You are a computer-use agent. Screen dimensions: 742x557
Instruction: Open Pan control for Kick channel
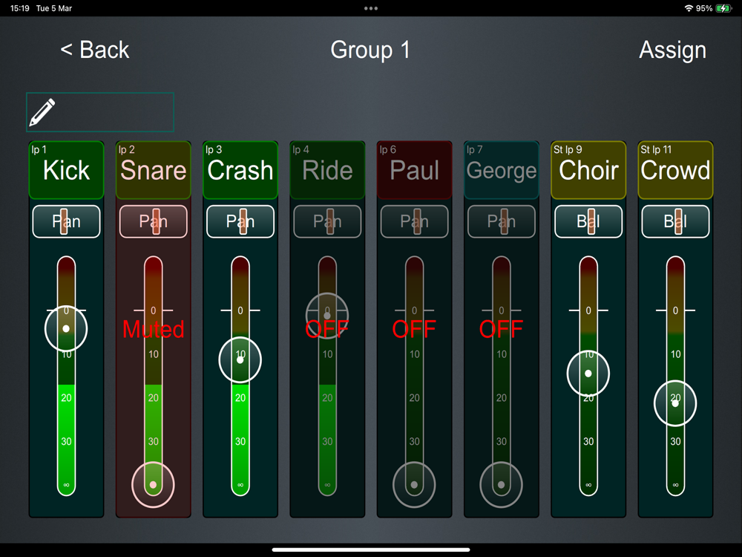point(66,221)
